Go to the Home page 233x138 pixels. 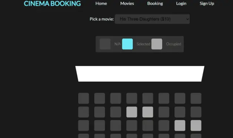[101, 3]
